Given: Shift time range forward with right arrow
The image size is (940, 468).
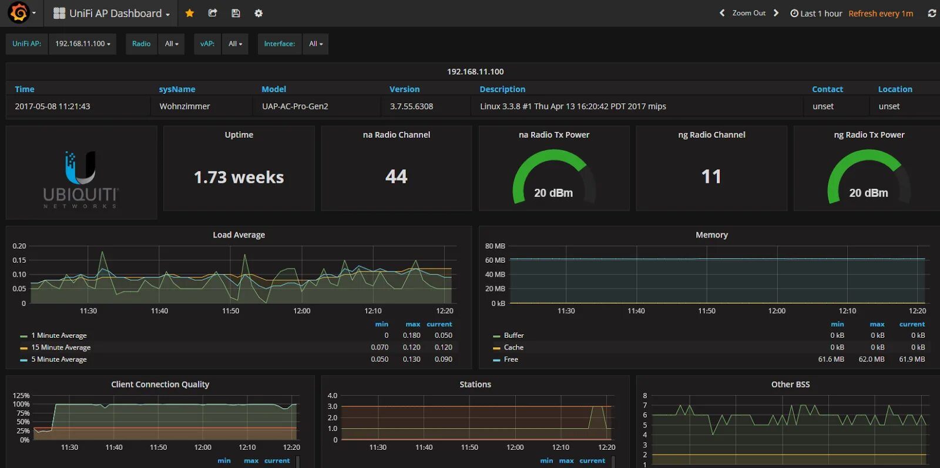Looking at the screenshot, I should [776, 13].
